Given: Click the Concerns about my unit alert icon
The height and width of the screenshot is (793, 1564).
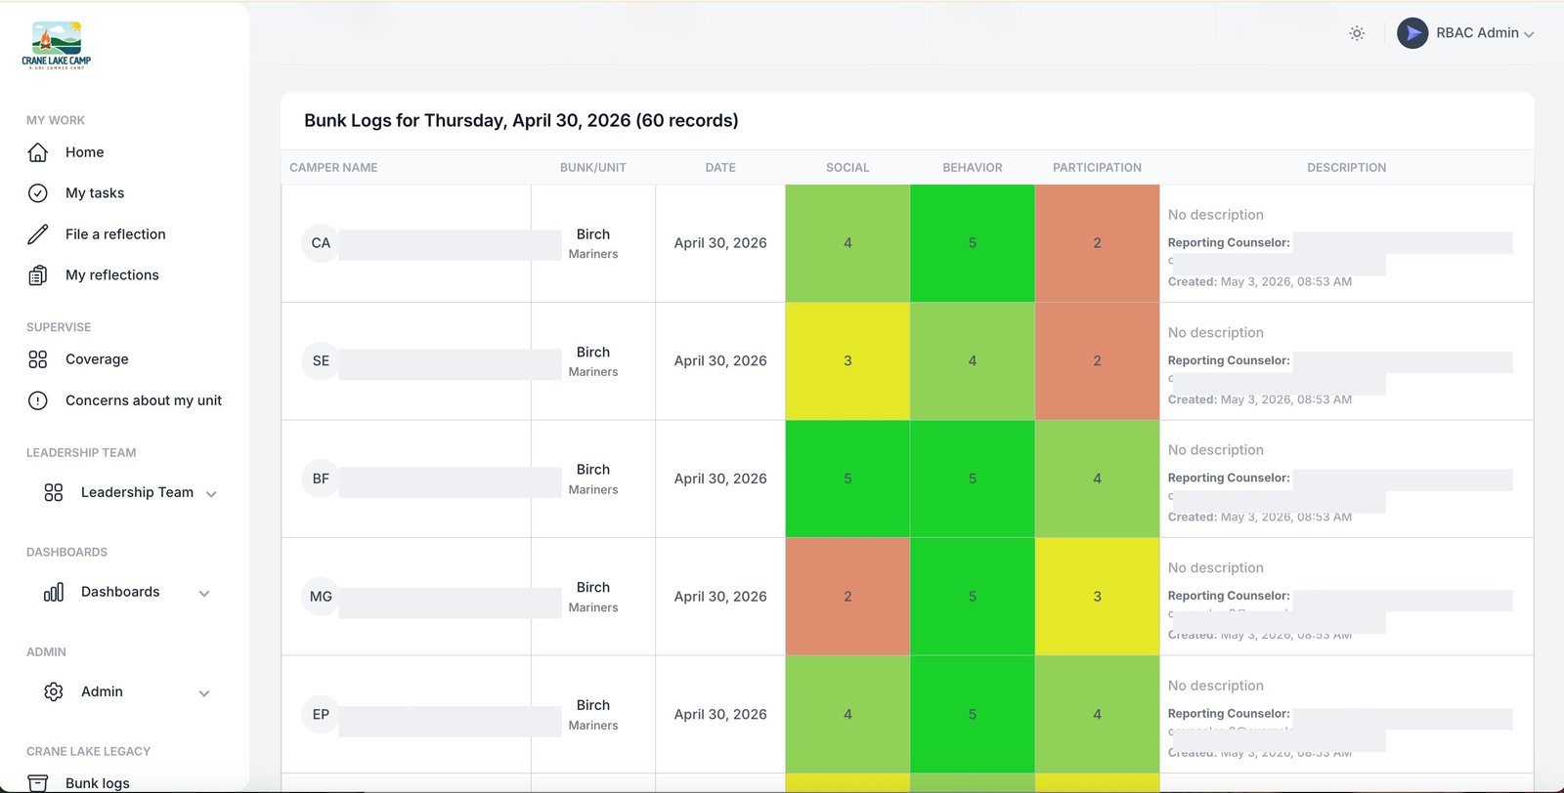Looking at the screenshot, I should click(x=38, y=400).
